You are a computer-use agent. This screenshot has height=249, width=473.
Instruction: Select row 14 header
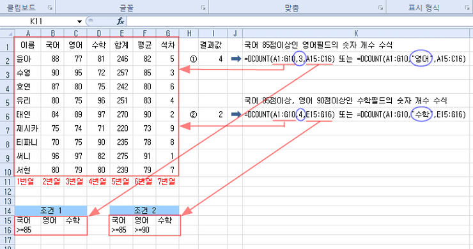pos(8,211)
